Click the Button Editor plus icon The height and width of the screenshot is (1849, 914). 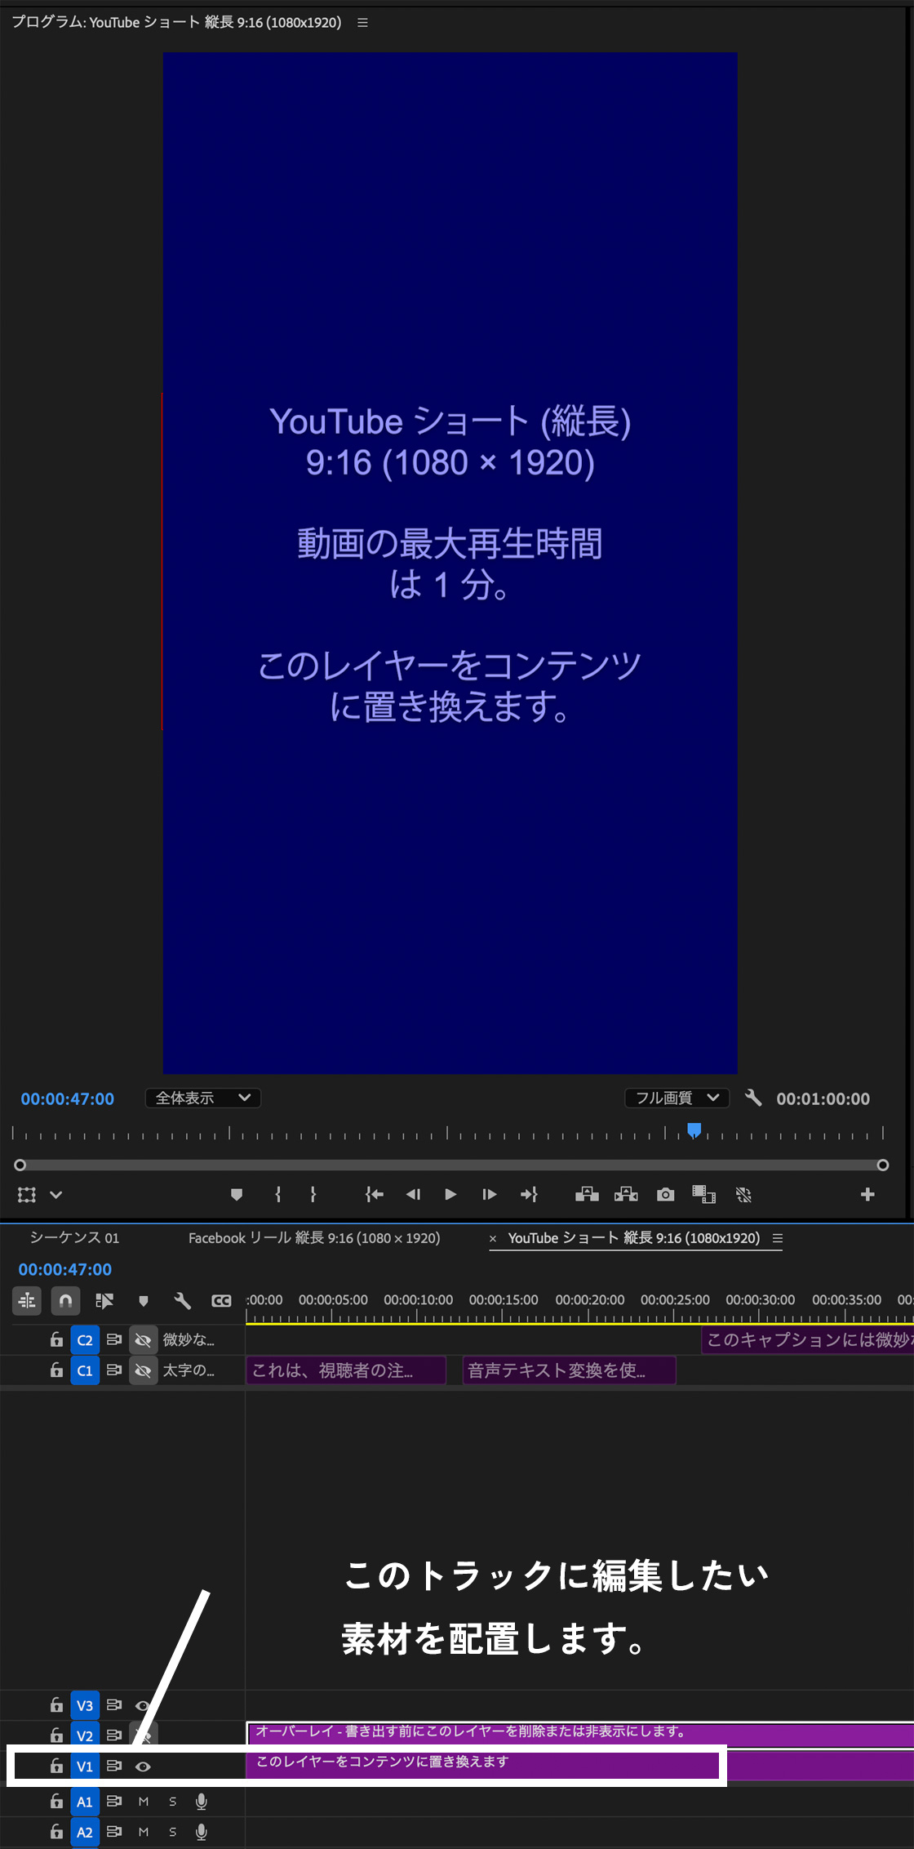point(867,1195)
